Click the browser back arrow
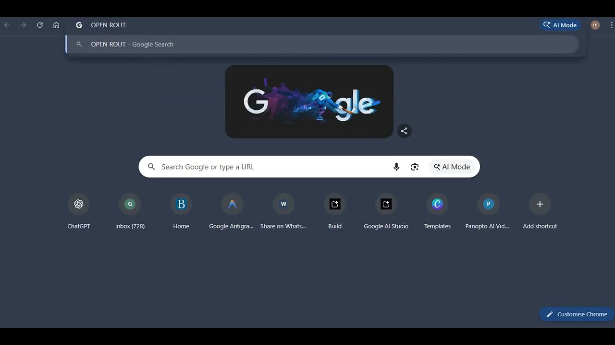Image resolution: width=615 pixels, height=345 pixels. pos(7,25)
